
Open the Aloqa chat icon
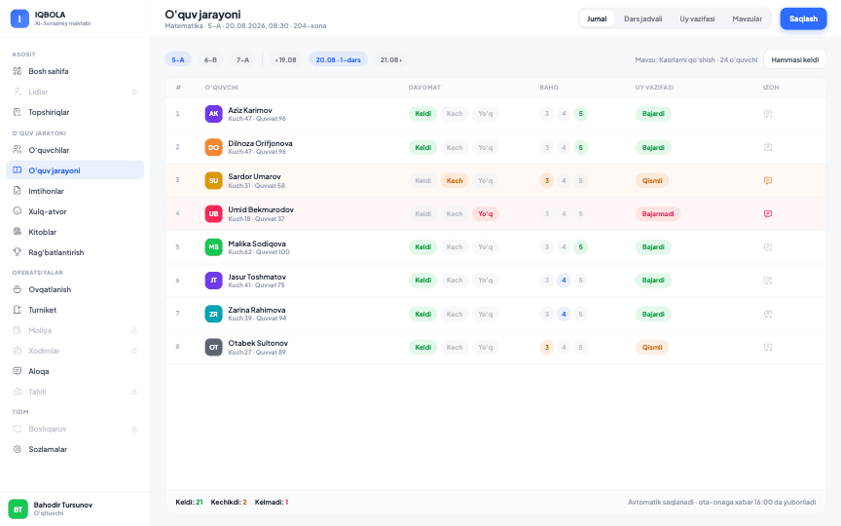[x=18, y=371]
